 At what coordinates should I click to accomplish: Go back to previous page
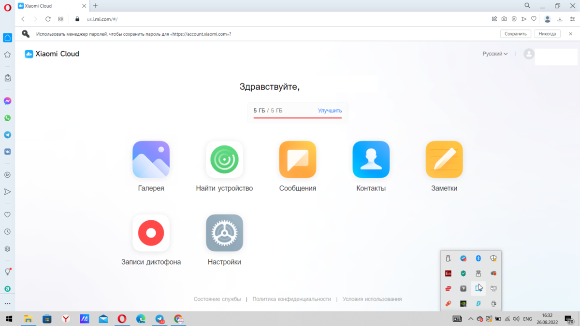pyautogui.click(x=23, y=19)
